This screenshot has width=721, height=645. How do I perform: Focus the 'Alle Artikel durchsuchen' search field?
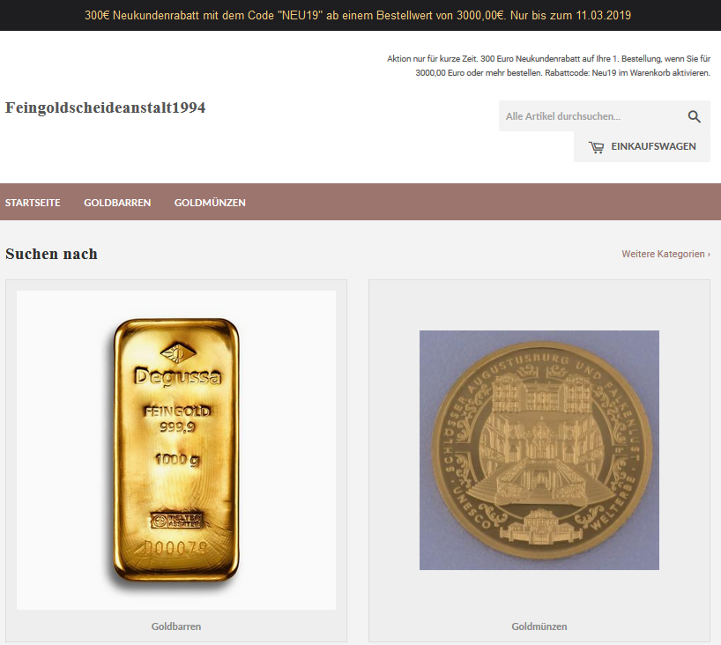click(589, 116)
